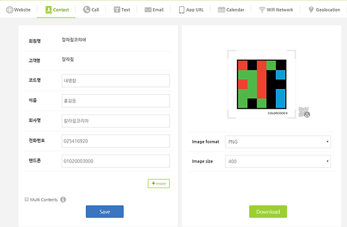Image resolution: width=347 pixels, height=227 pixels.
Task: Click the Wifi Network signal icon
Action: 262,10
